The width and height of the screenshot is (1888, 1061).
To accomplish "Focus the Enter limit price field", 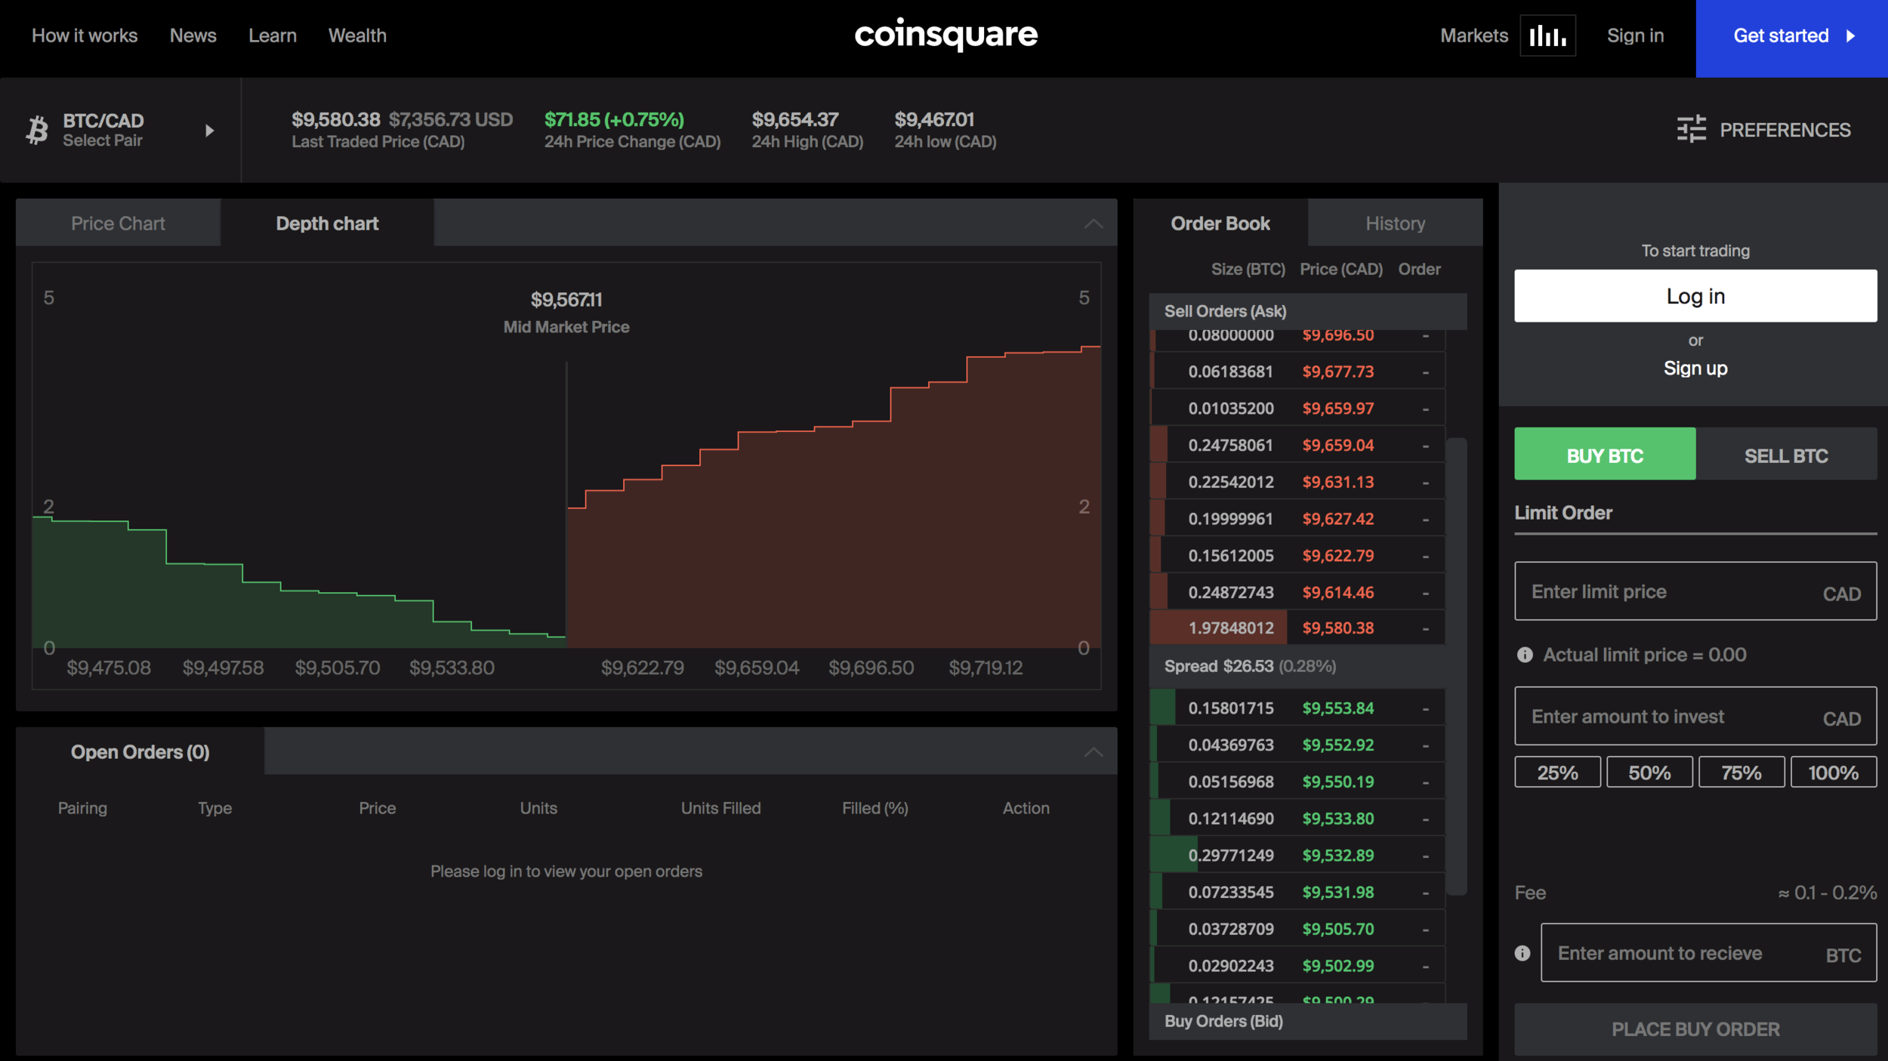I will pos(1695,591).
